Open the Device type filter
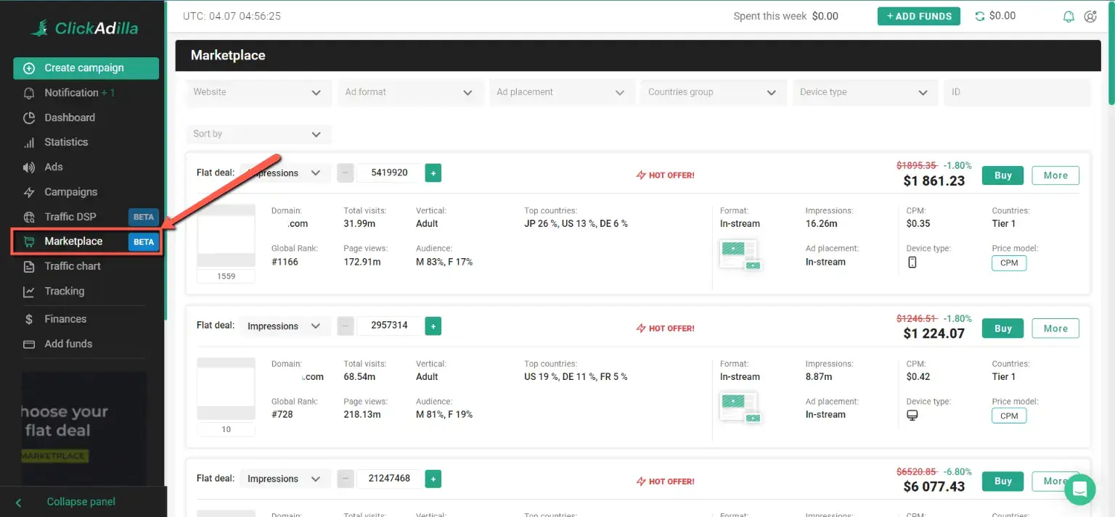This screenshot has width=1115, height=517. click(864, 92)
